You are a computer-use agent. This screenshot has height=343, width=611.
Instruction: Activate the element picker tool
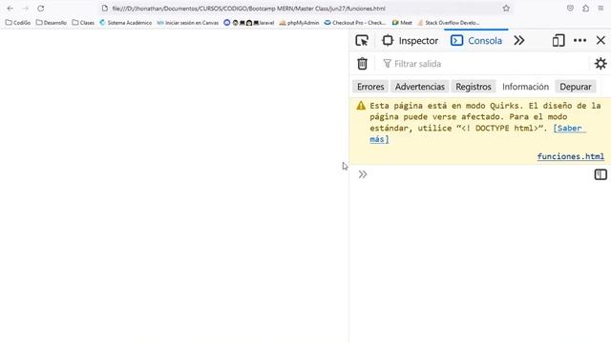click(x=362, y=40)
